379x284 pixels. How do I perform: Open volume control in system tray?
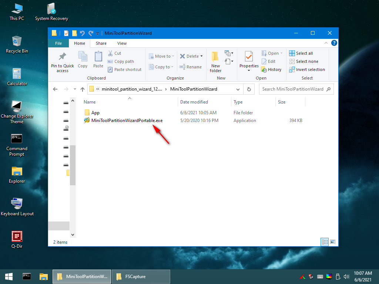pyautogui.click(x=346, y=277)
